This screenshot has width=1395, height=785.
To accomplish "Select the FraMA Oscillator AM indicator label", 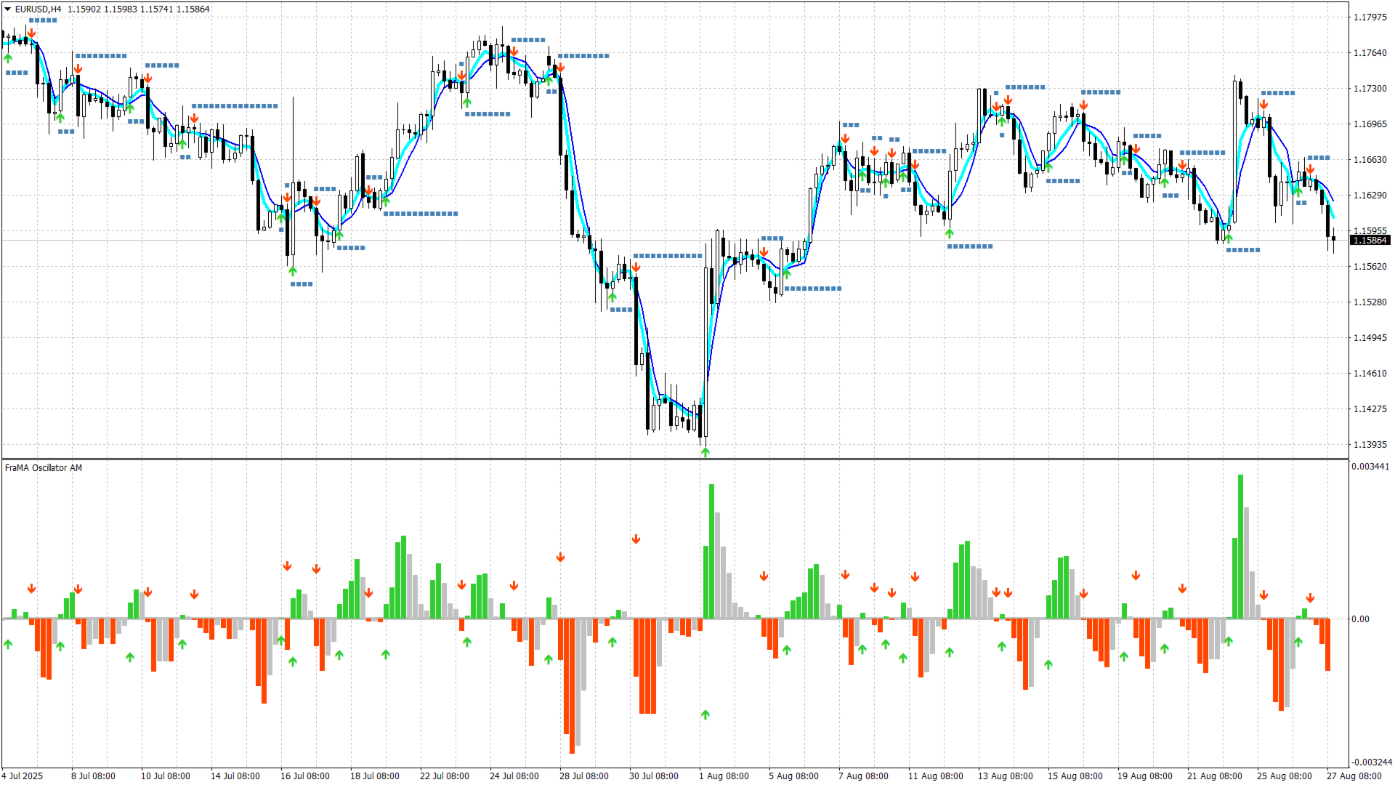I will coord(44,468).
